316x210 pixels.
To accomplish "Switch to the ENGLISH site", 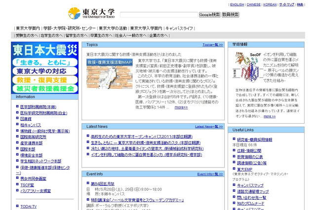I will (237, 4).
